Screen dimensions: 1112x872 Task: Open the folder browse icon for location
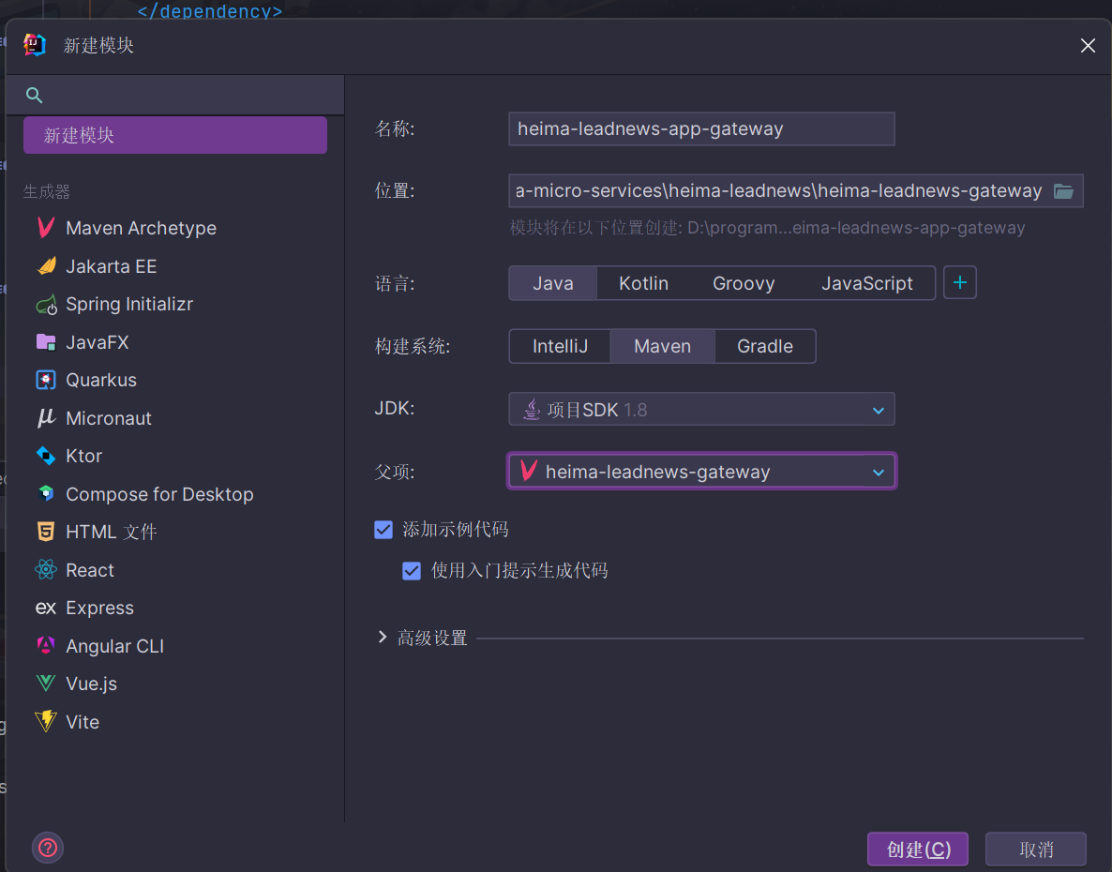(1063, 191)
